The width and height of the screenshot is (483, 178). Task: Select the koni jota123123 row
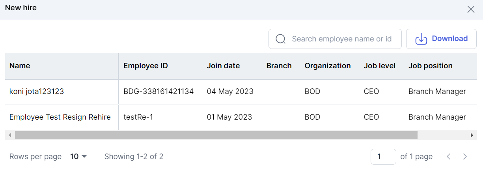[x=37, y=92]
